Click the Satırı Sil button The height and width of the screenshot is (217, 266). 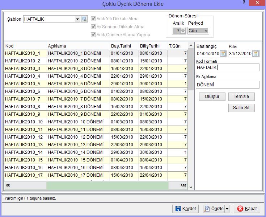241,108
